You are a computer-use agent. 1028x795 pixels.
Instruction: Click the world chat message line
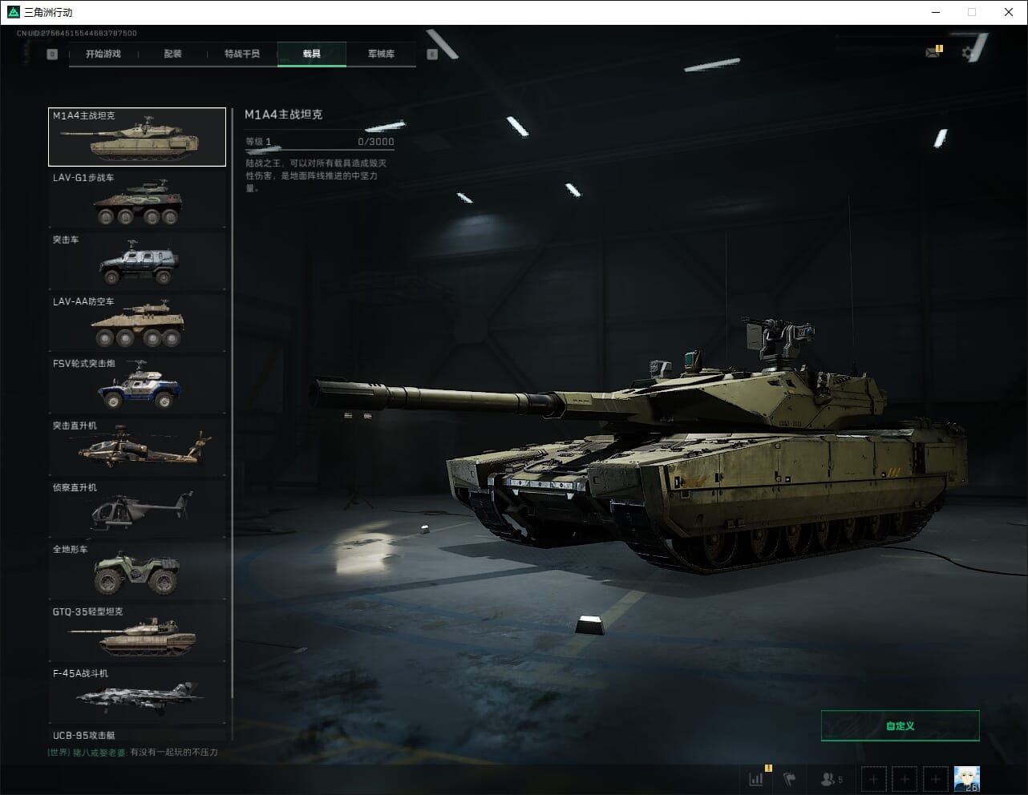point(133,752)
